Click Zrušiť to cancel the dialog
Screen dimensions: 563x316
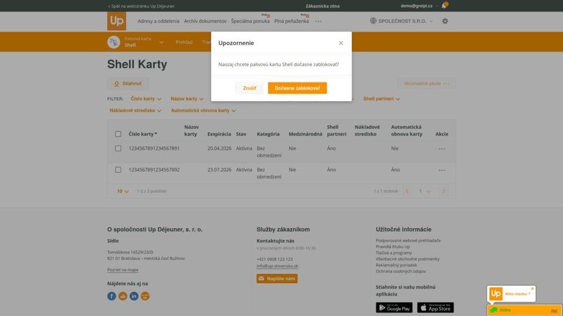(x=249, y=88)
